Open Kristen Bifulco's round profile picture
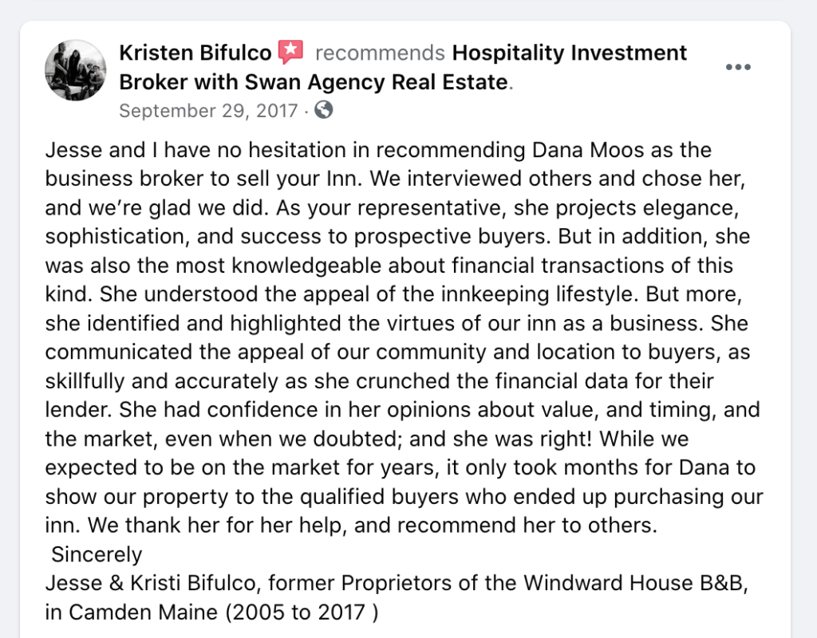Viewport: 817px width, 638px height. point(76,70)
